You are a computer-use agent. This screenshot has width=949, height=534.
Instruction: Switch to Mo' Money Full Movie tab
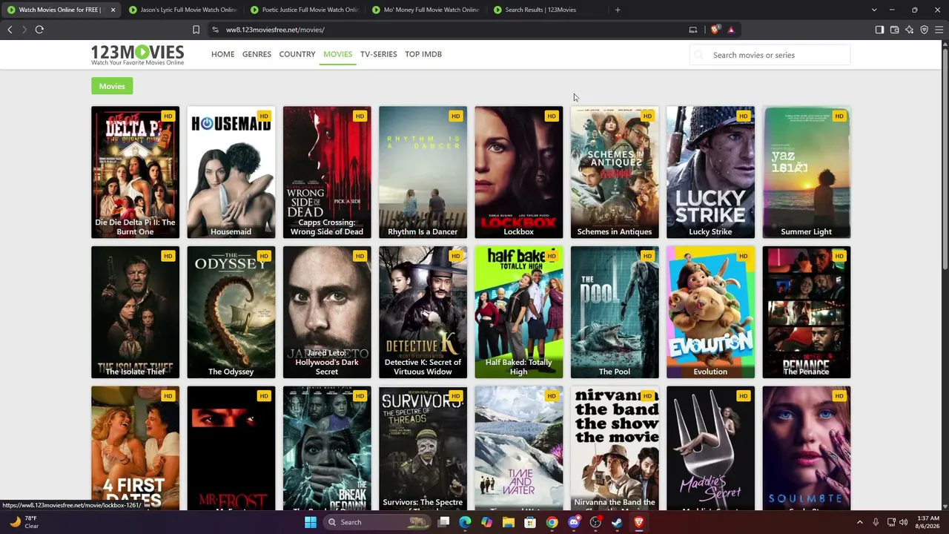[x=426, y=10]
